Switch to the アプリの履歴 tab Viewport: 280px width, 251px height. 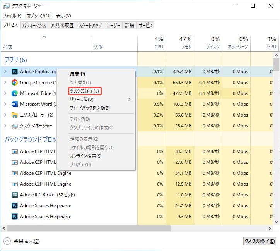coord(62,26)
